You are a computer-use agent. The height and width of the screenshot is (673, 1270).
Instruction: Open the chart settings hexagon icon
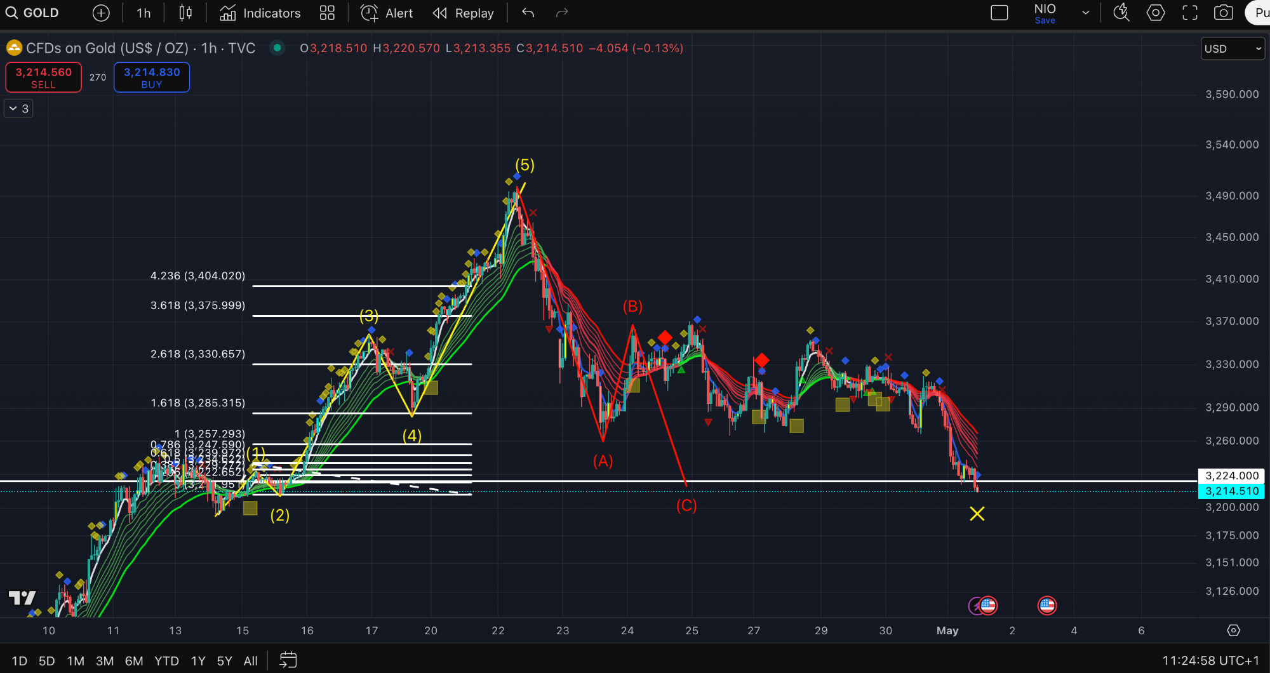point(1156,13)
